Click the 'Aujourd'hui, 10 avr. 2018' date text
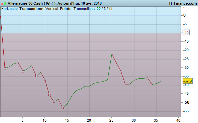Screen dimensions: 198x123 click(80, 3)
